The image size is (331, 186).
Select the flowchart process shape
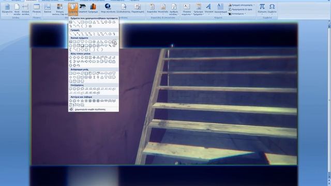point(70,73)
